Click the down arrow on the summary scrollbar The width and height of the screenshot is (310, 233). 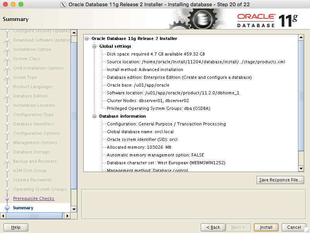(x=301, y=169)
